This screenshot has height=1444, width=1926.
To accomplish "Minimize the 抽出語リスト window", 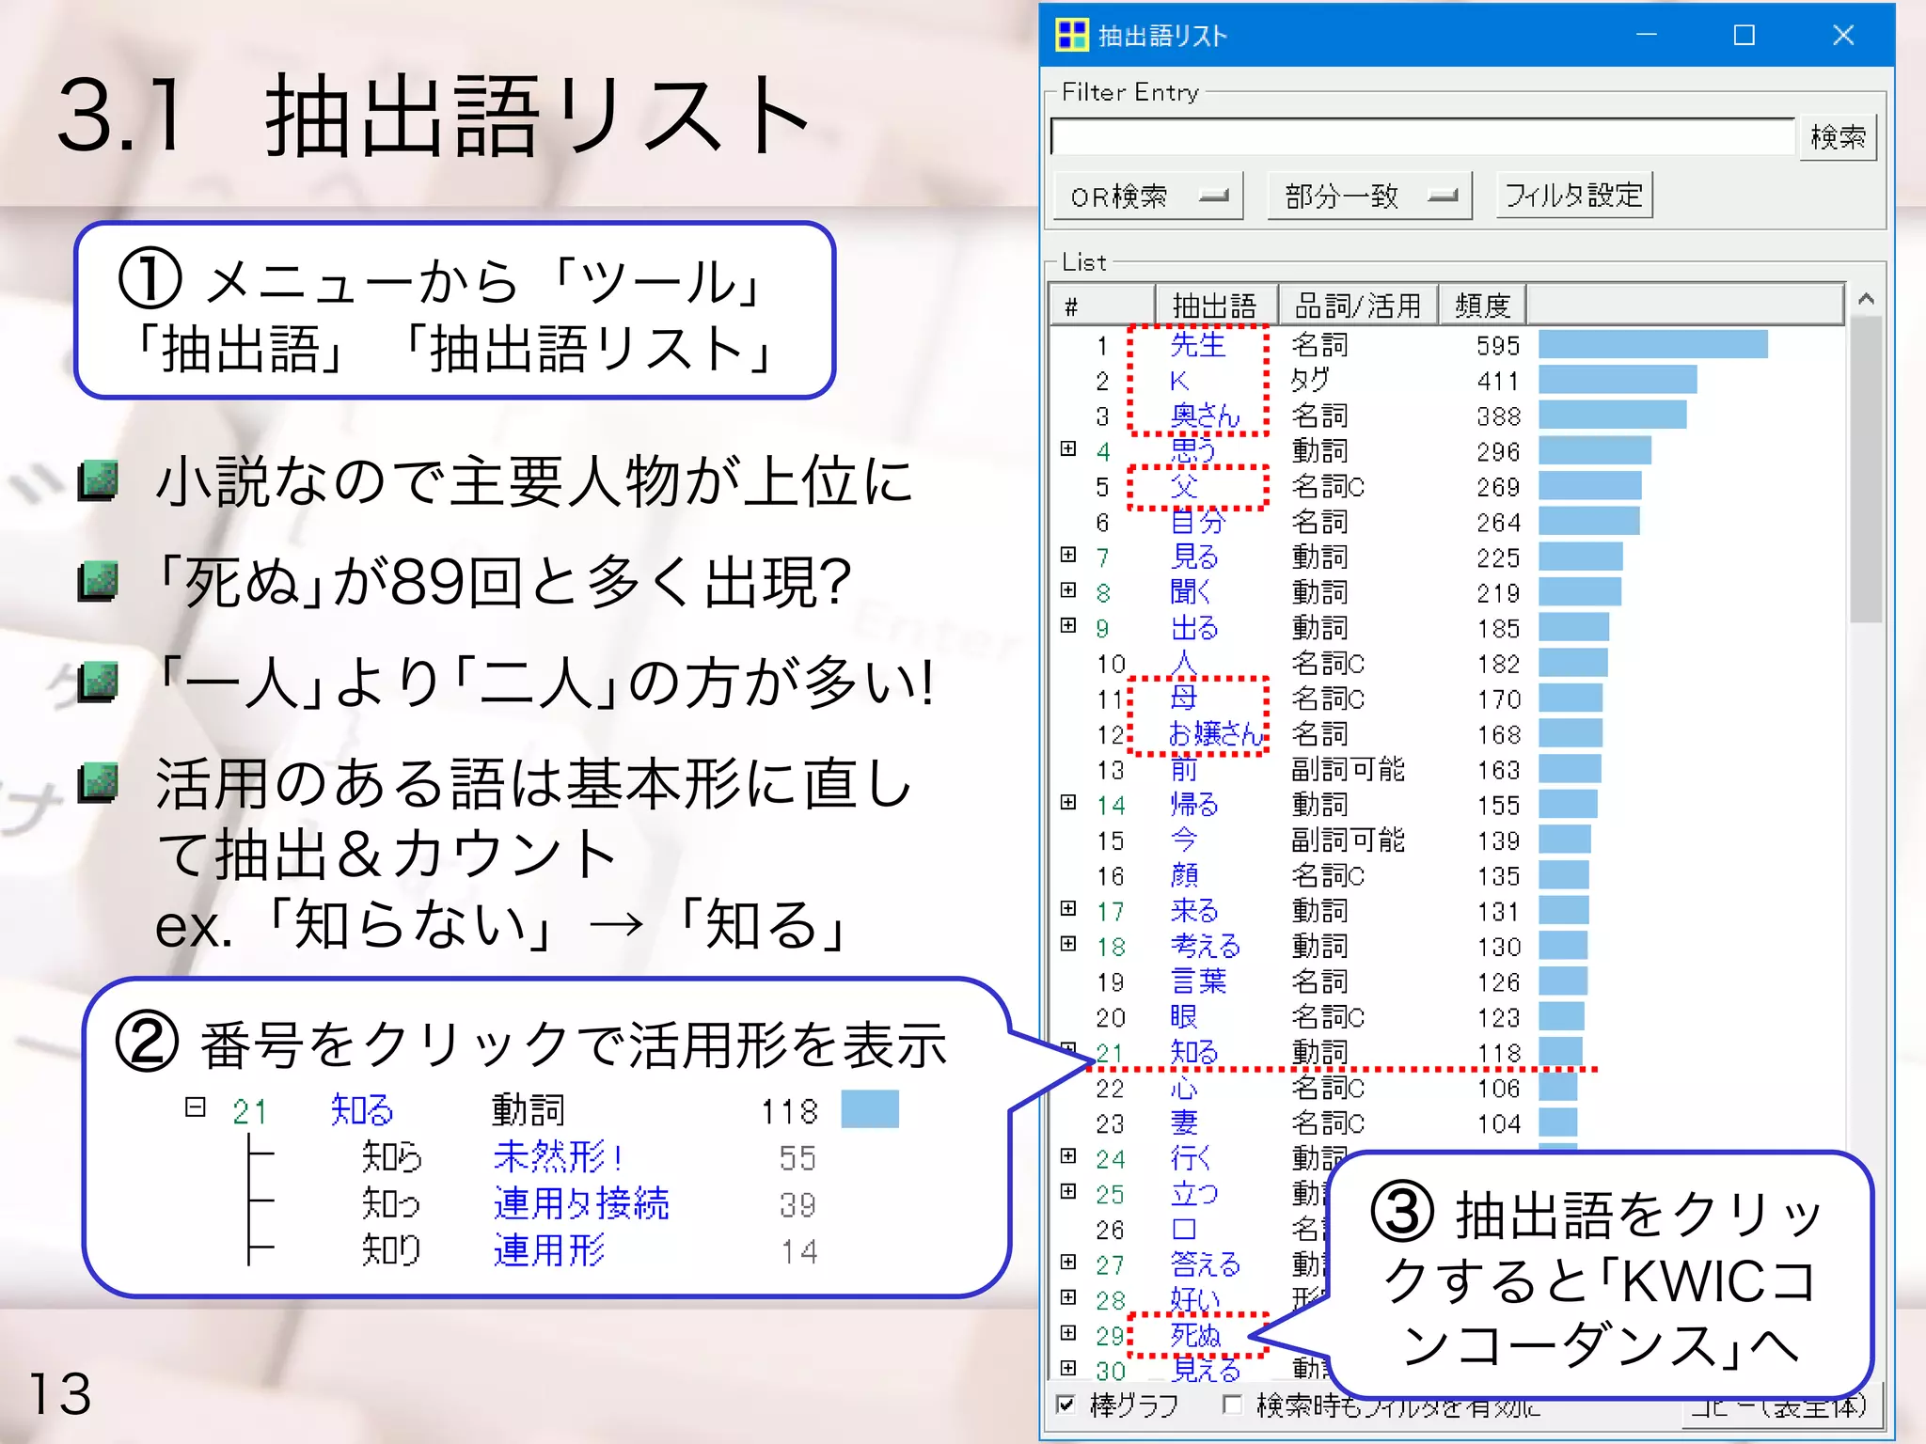I will [1646, 35].
